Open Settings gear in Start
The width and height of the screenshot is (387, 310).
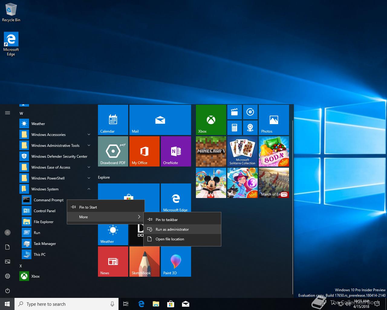pyautogui.click(x=8, y=276)
